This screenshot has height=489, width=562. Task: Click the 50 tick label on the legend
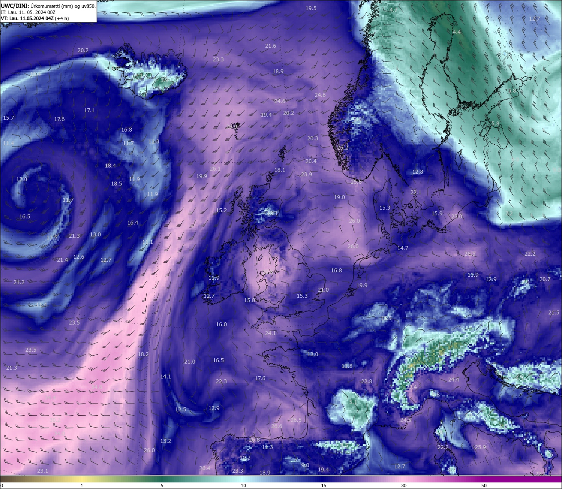(484, 485)
